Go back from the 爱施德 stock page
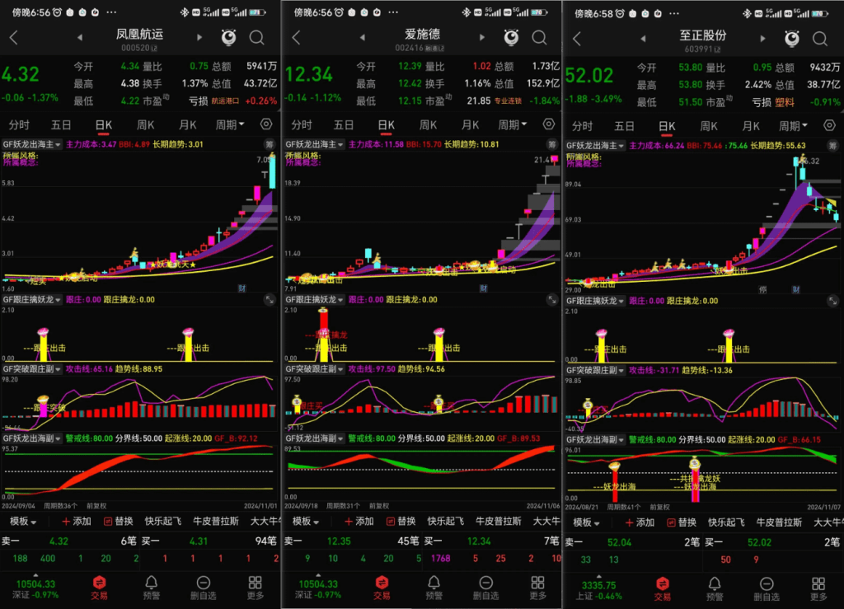 [297, 38]
